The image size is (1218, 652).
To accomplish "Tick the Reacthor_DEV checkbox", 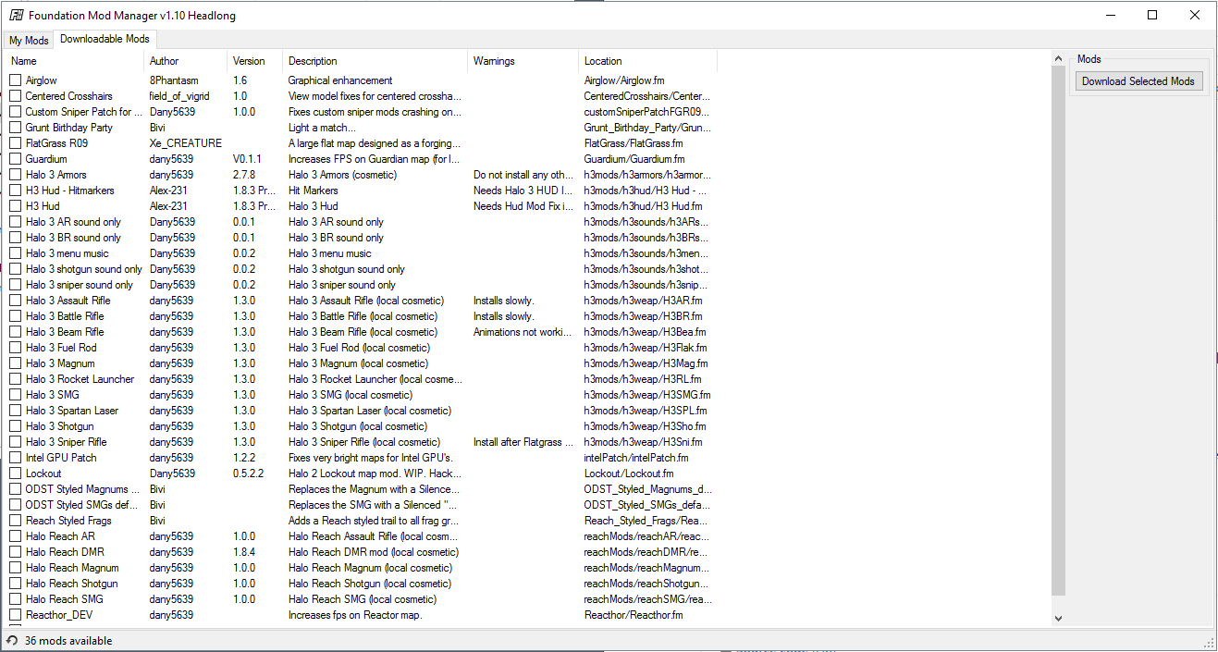I will coord(16,615).
